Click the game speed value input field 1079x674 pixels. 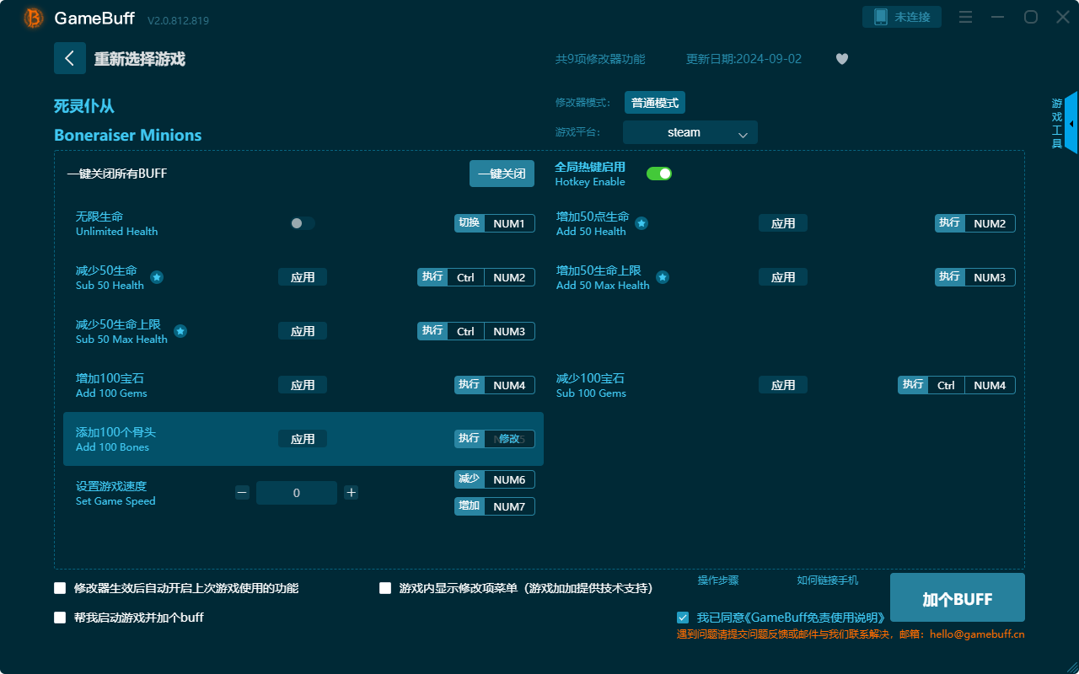pos(297,492)
